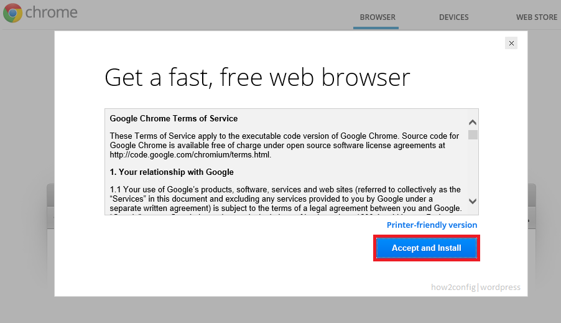The image size is (561, 323).
Task: Click the '1. Your relationship with Google' heading
Action: [172, 172]
